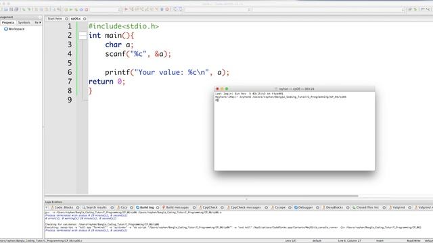Click the red Stop debugger icon
Screen dimensions: 433x243
167,9
